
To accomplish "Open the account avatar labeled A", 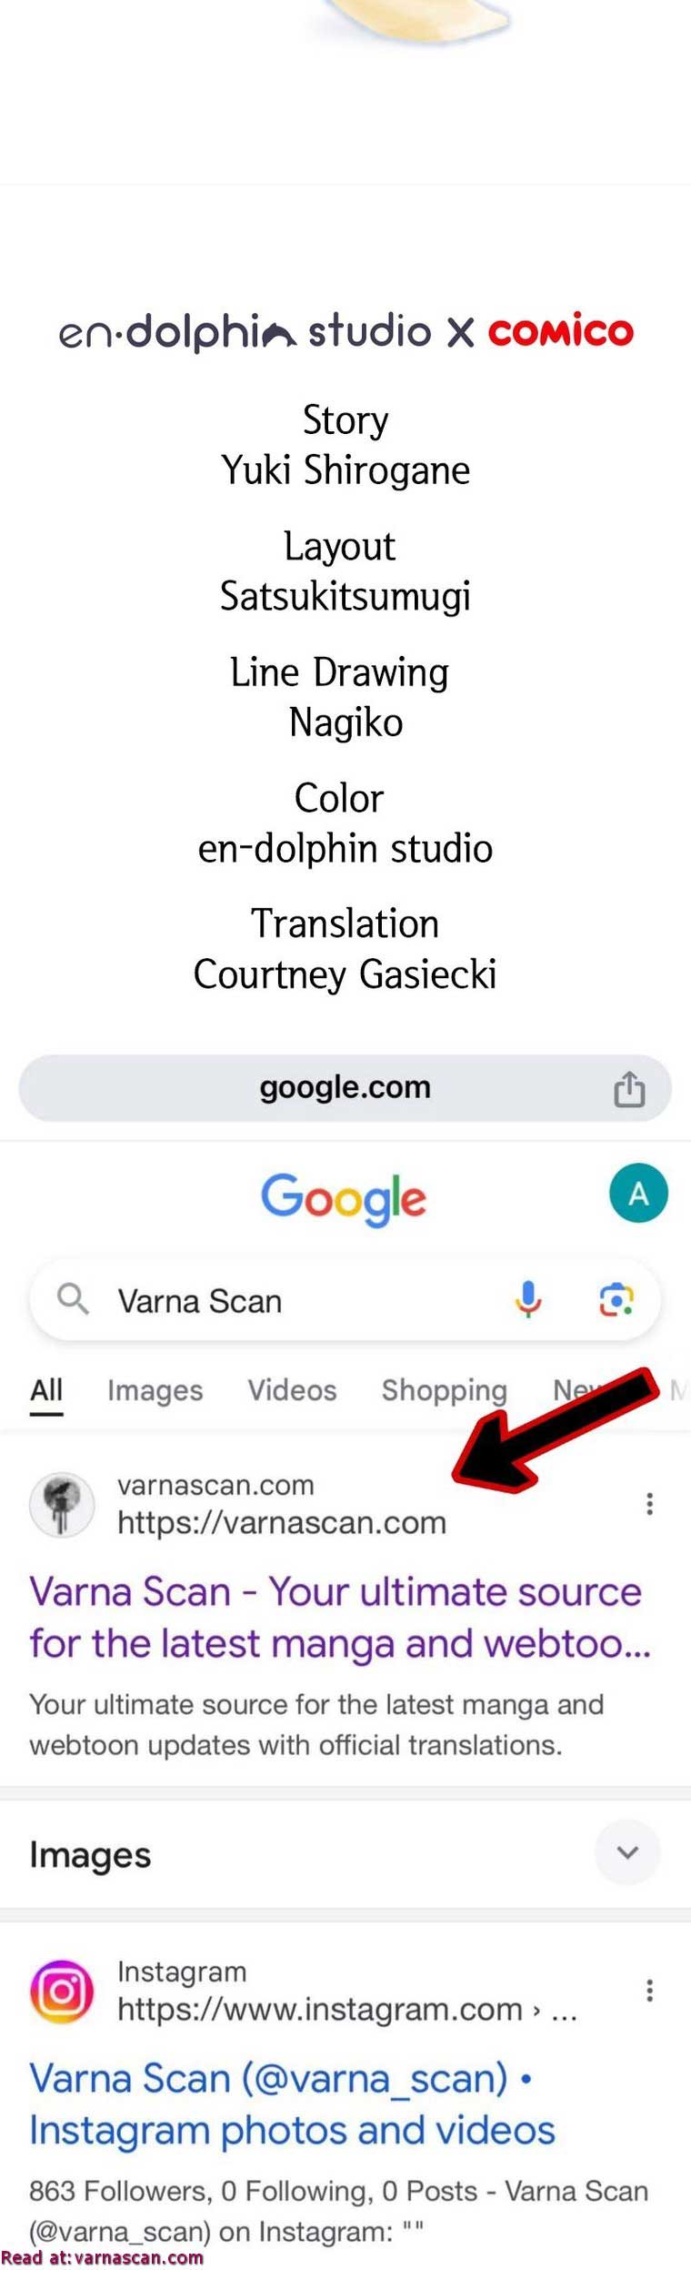I will pyautogui.click(x=638, y=1193).
